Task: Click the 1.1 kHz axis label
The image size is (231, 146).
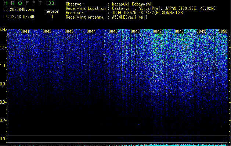Action: (x=3, y=47)
